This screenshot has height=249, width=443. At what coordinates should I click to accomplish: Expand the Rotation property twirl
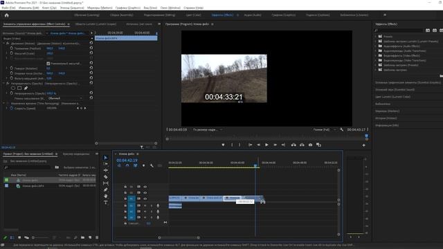[7, 68]
